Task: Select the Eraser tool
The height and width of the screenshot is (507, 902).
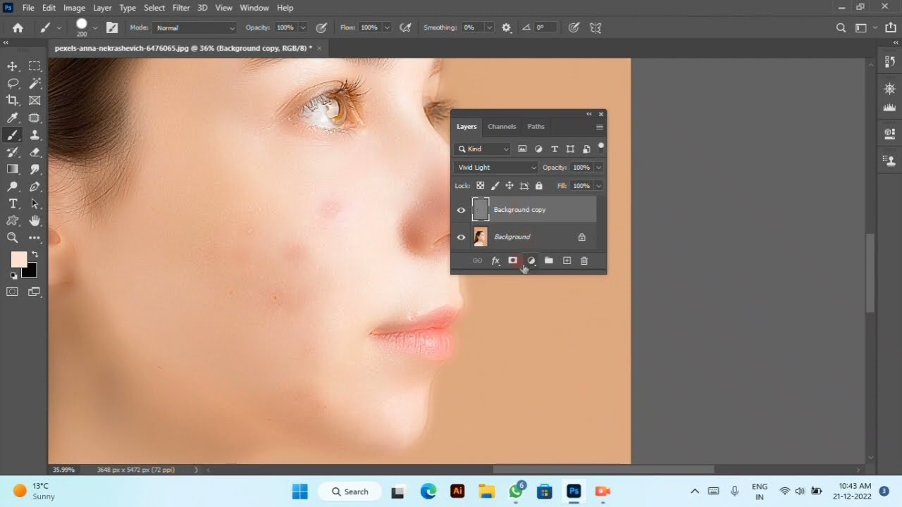Action: point(35,152)
